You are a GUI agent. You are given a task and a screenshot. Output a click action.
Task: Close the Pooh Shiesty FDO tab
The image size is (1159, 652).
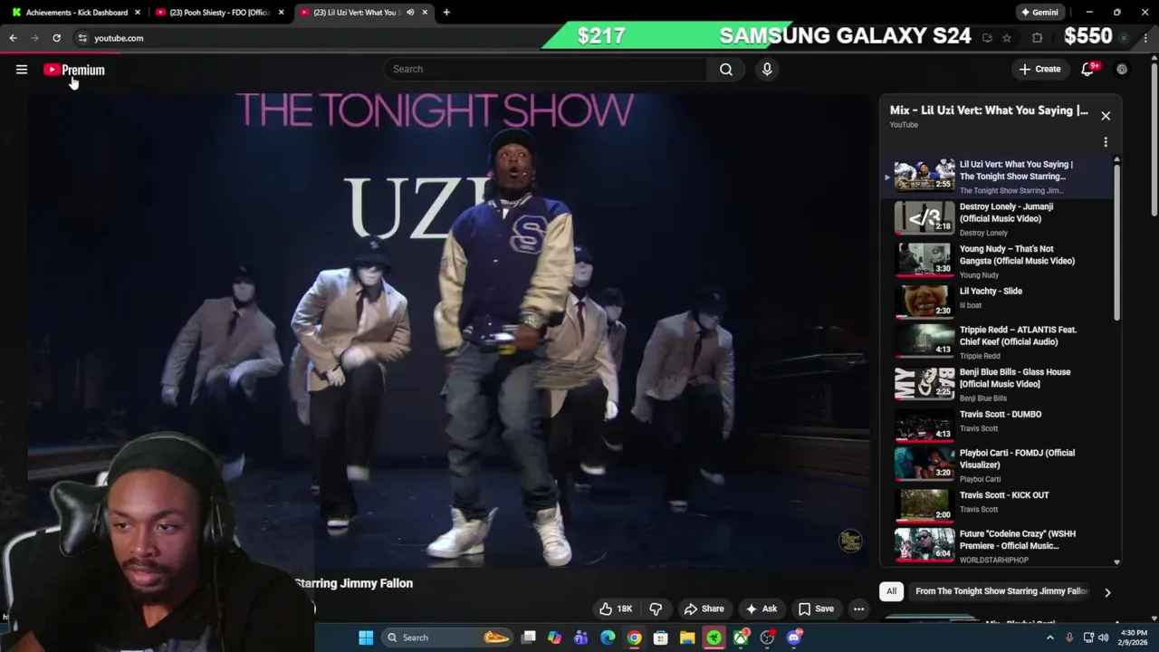click(x=281, y=13)
